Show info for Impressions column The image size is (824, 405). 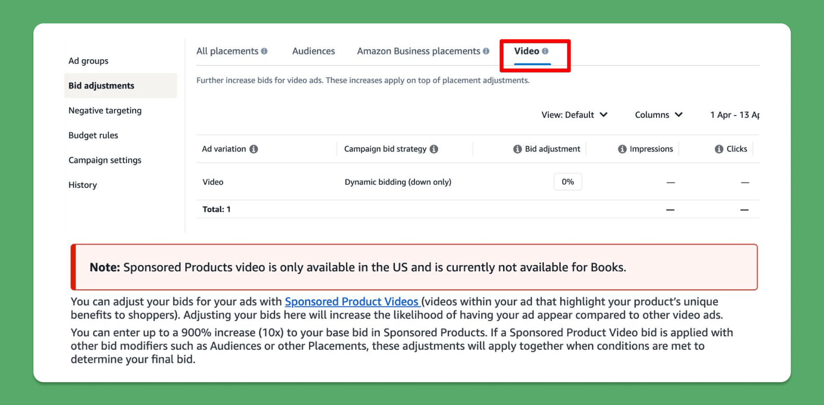tap(622, 149)
